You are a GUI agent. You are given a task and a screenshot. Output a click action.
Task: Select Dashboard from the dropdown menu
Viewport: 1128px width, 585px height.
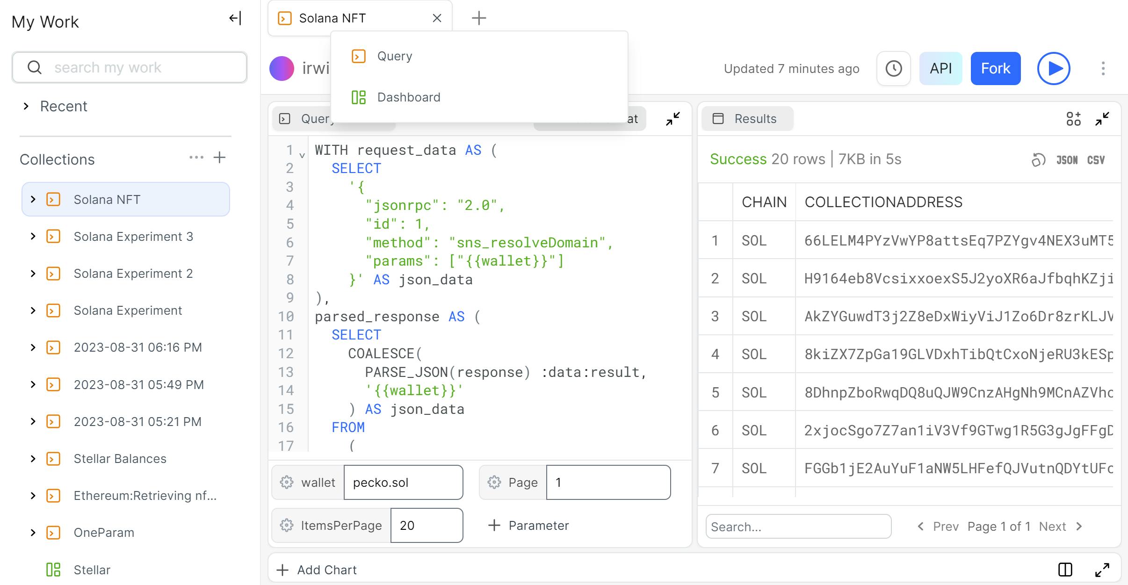click(479, 97)
